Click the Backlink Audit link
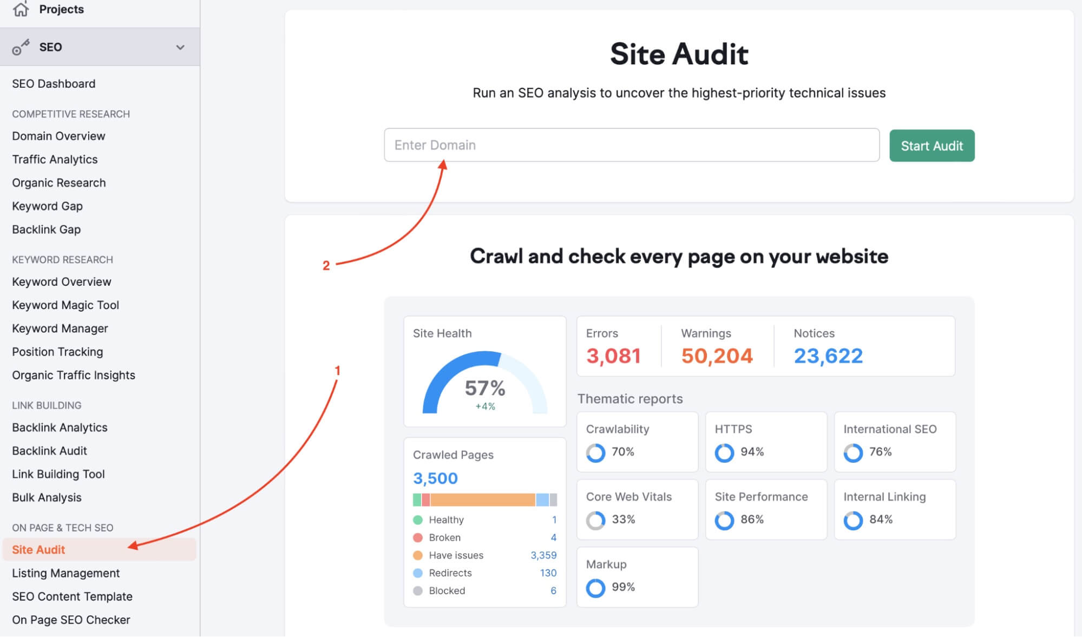This screenshot has height=637, width=1082. [49, 450]
